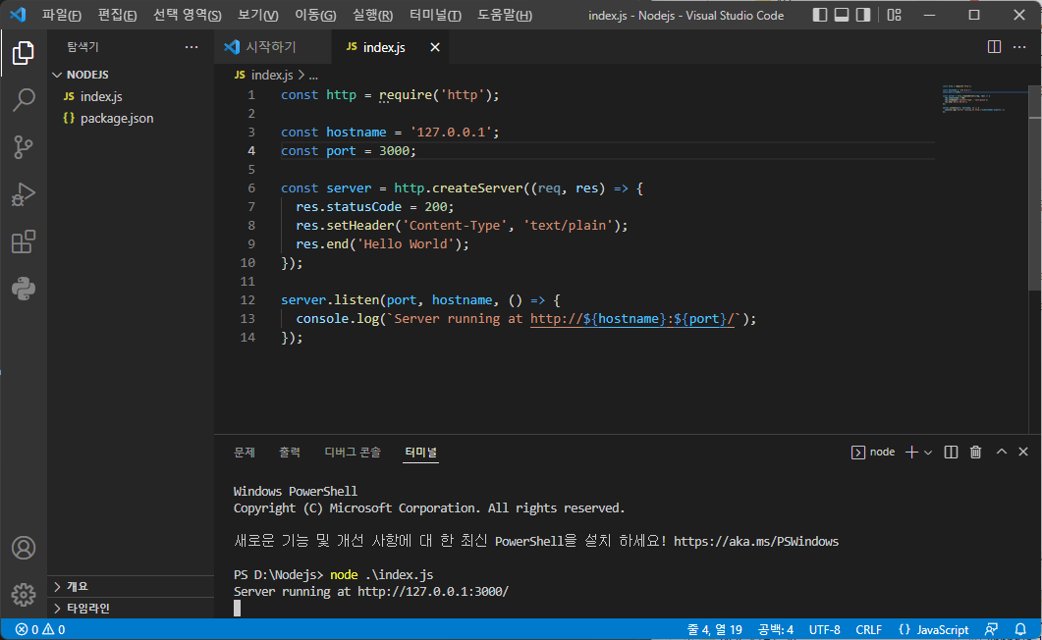The image size is (1042, 640).
Task: Click the 'Hello World' string on line 9
Action: coord(406,244)
